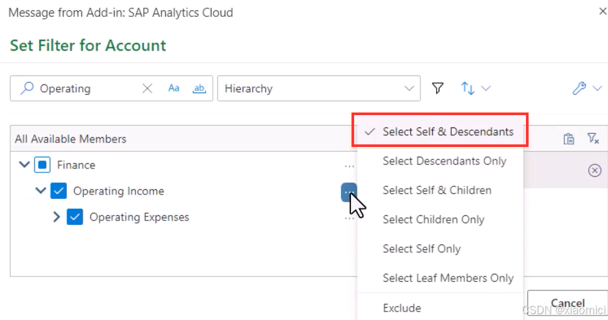Screen dimensions: 608x320
Task: Choose Select Self & Descendants
Action: click(x=440, y=132)
